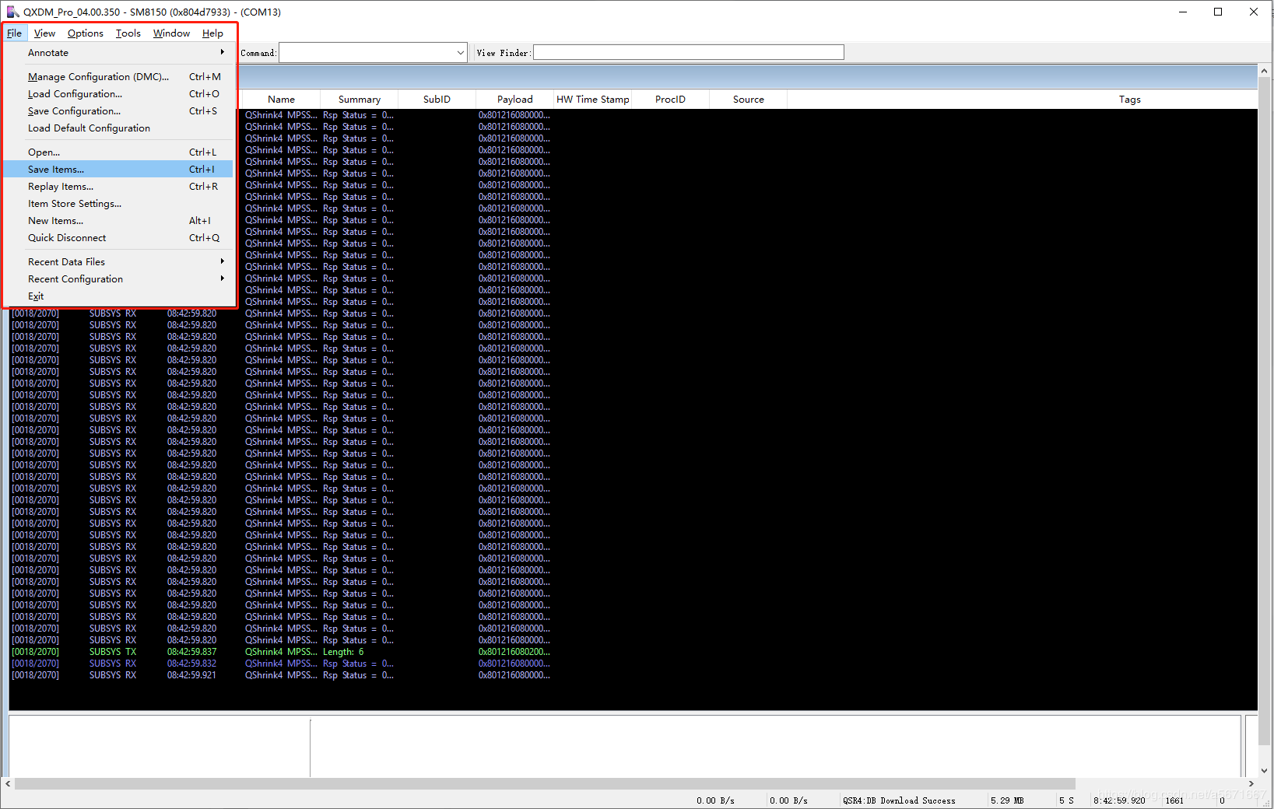Sort by ProcID column header

click(x=670, y=100)
